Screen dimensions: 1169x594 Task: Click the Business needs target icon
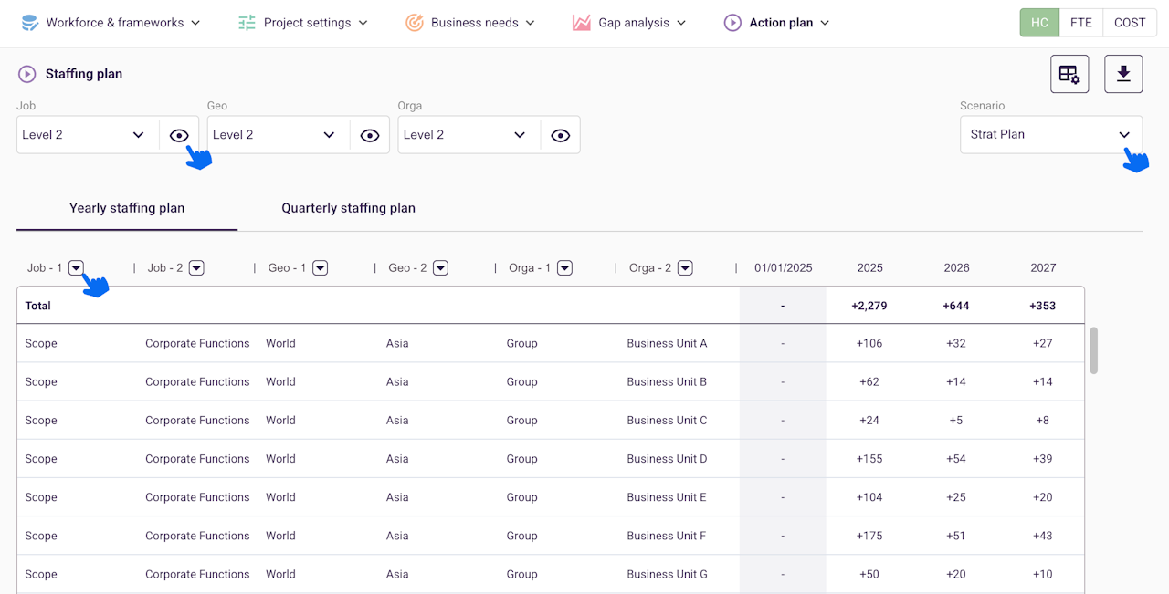coord(415,23)
